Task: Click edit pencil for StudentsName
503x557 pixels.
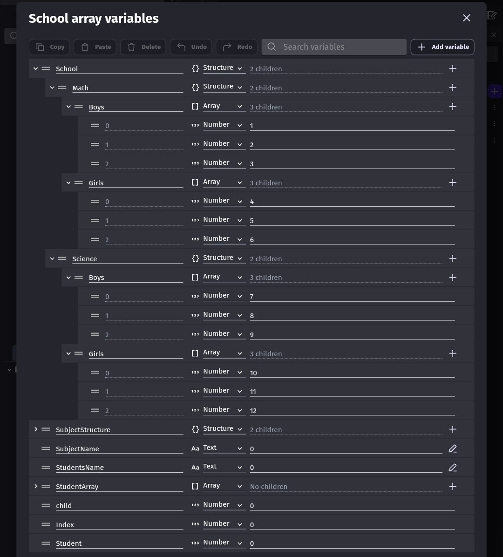Action: [x=452, y=468]
